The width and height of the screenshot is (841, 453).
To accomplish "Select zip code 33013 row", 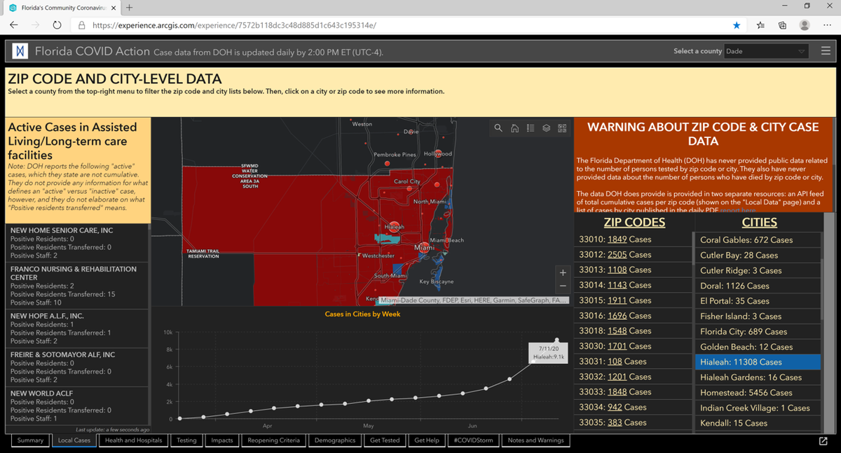I will coord(633,270).
